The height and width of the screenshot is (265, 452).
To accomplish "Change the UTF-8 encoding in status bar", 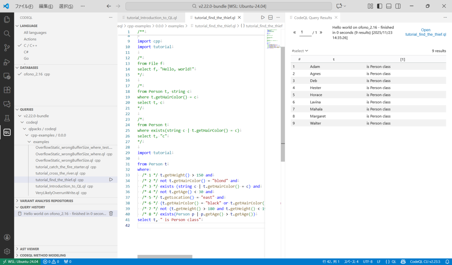I will click(x=368, y=262).
